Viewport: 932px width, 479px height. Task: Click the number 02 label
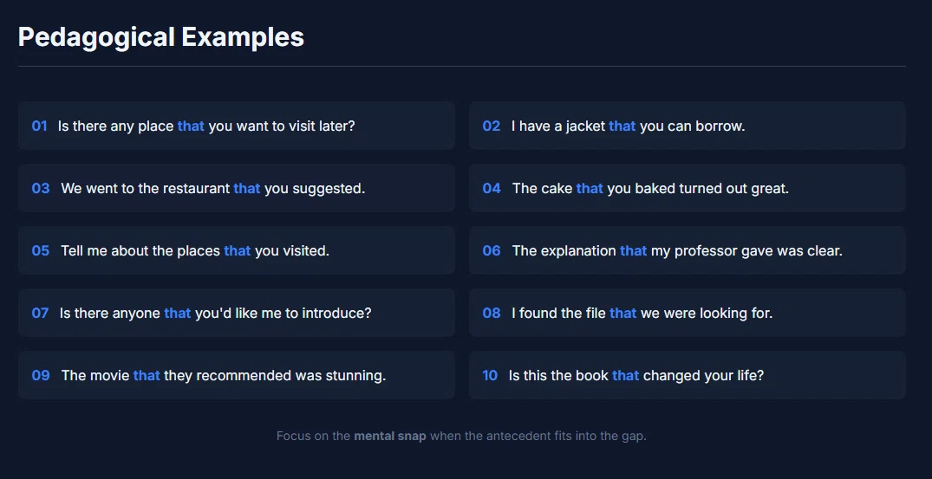(x=491, y=126)
